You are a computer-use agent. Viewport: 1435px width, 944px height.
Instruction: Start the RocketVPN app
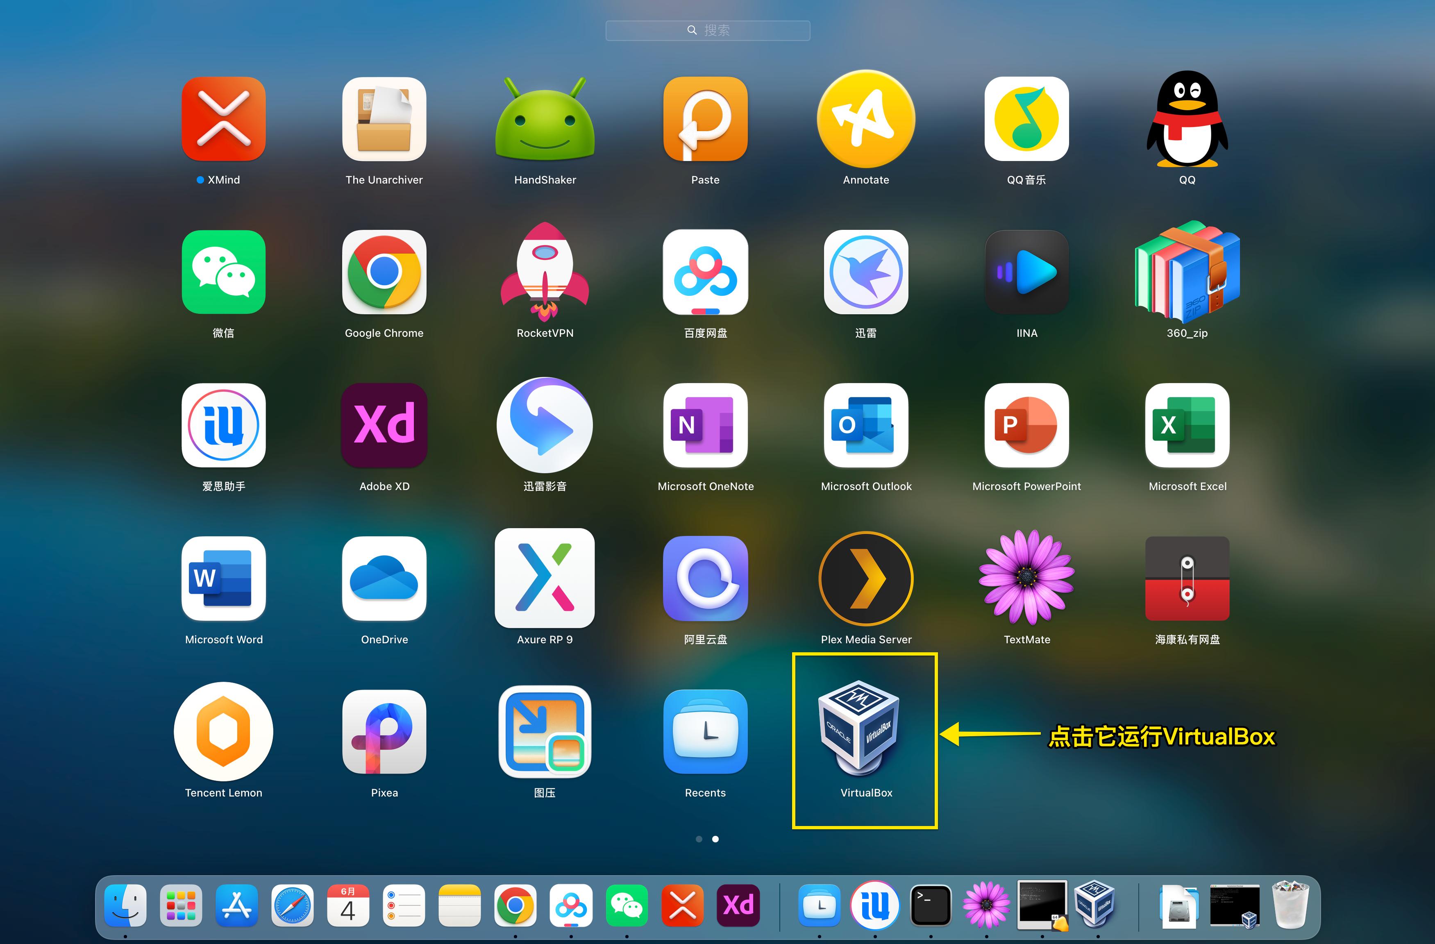pyautogui.click(x=545, y=272)
